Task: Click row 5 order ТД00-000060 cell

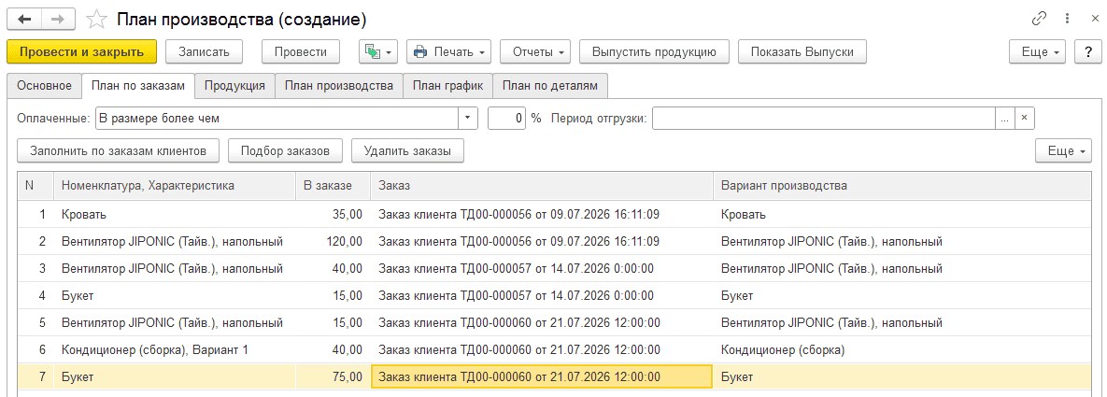Action: coord(542,323)
